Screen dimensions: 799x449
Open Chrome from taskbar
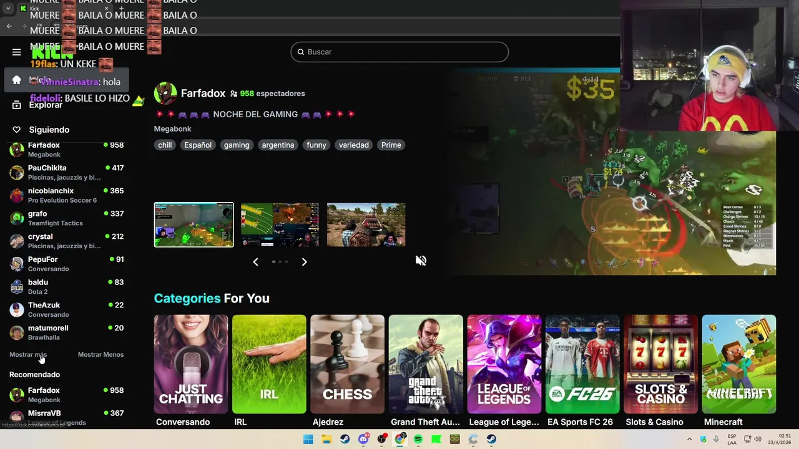(400, 439)
